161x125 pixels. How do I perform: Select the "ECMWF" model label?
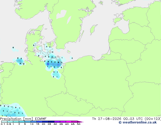click(x=41, y=119)
